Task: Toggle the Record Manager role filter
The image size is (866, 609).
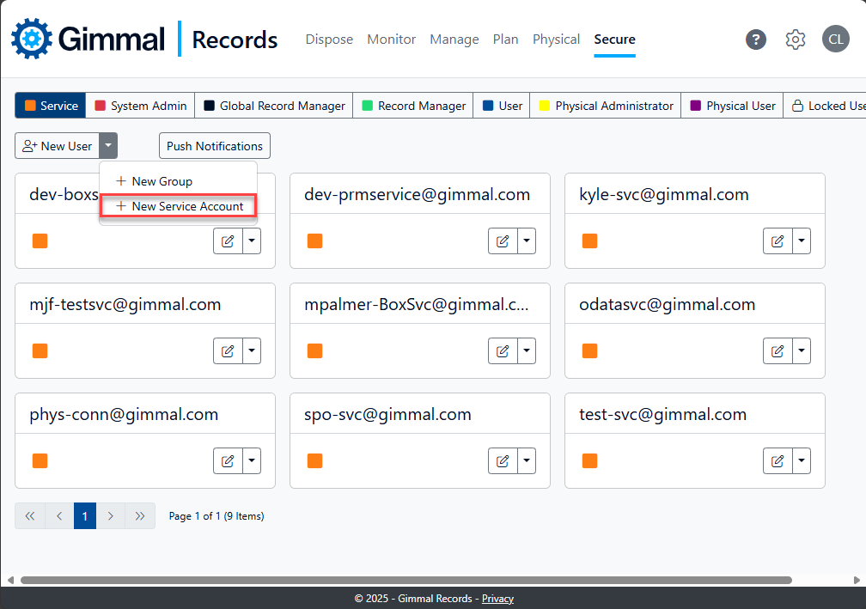Action: [x=413, y=106]
